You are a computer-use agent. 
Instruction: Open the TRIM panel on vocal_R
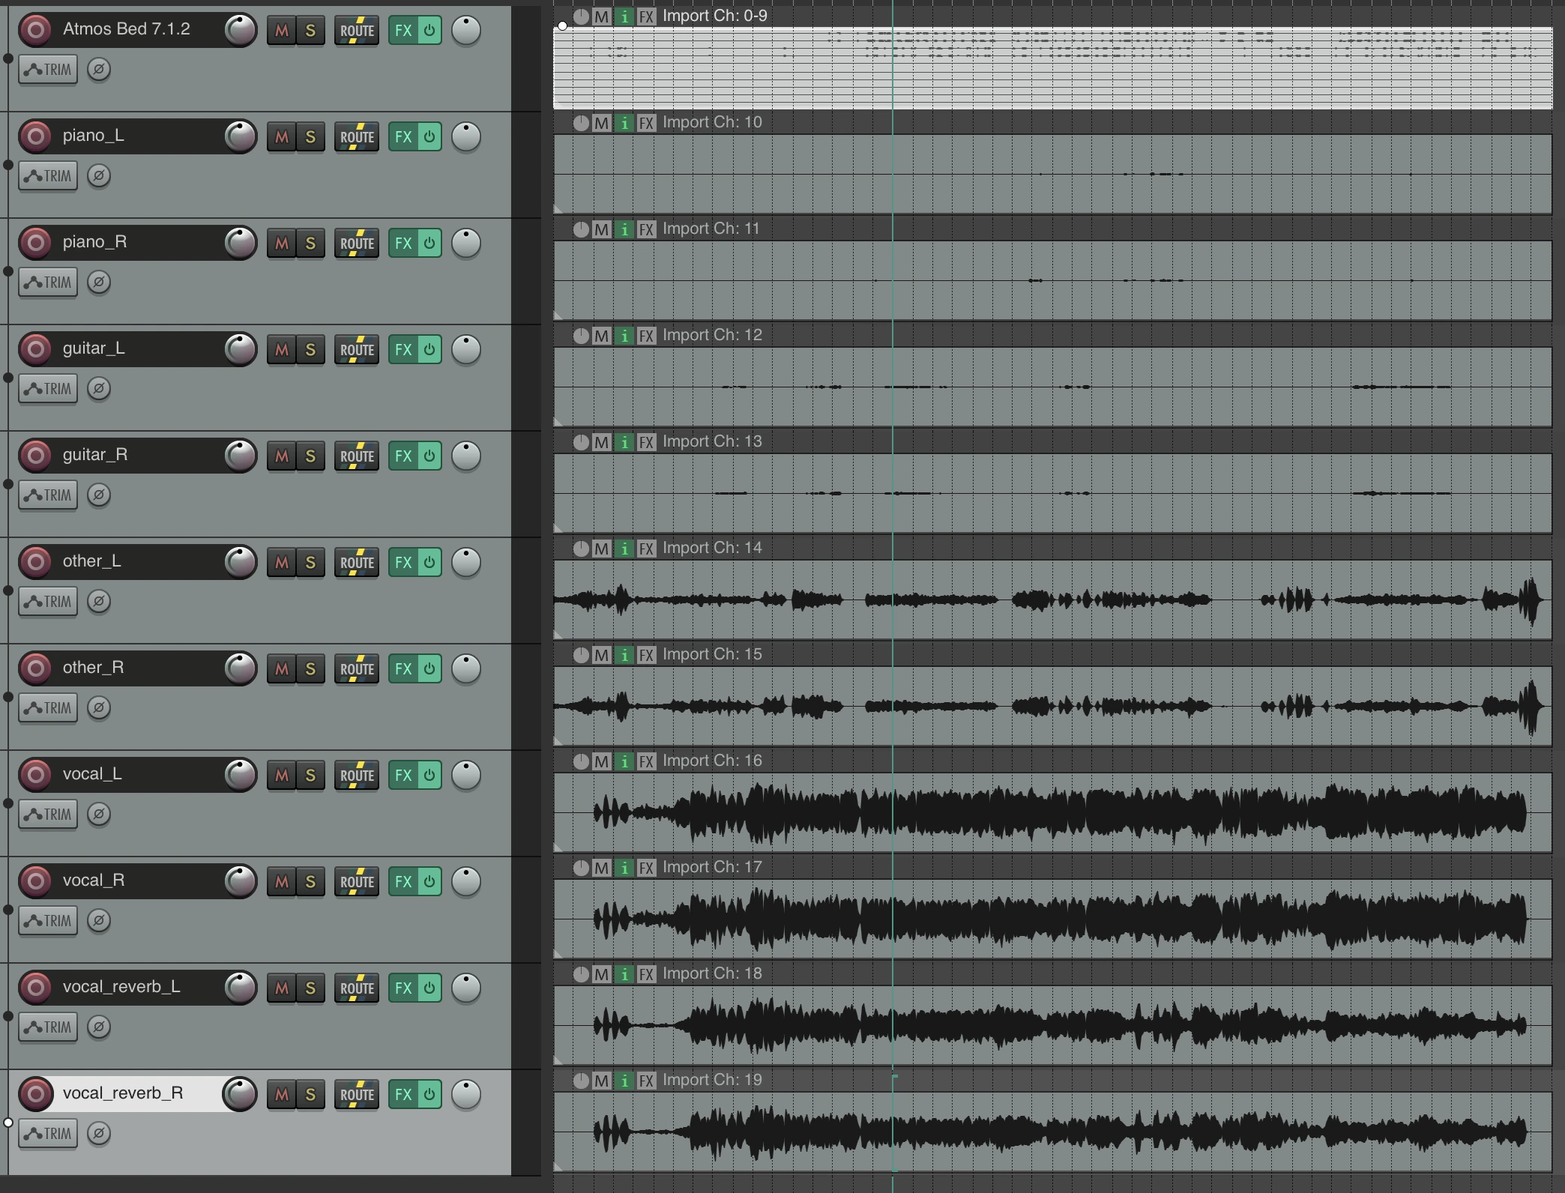[48, 920]
